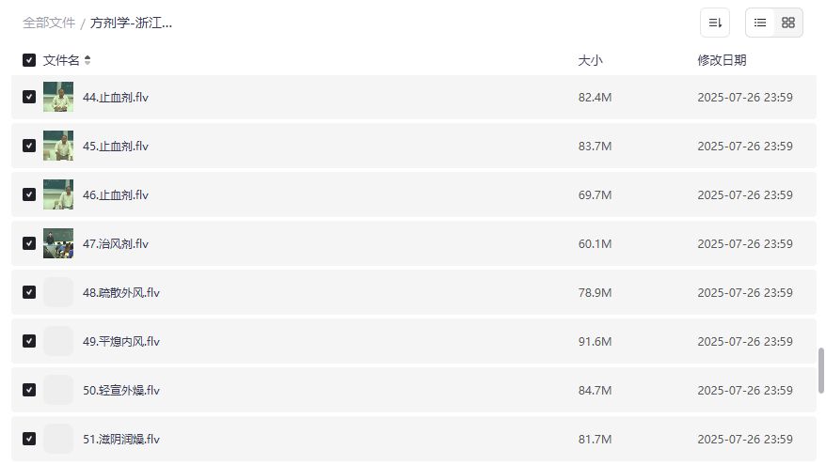Click blank file icon of 48.疏散外风.flv

pos(58,292)
